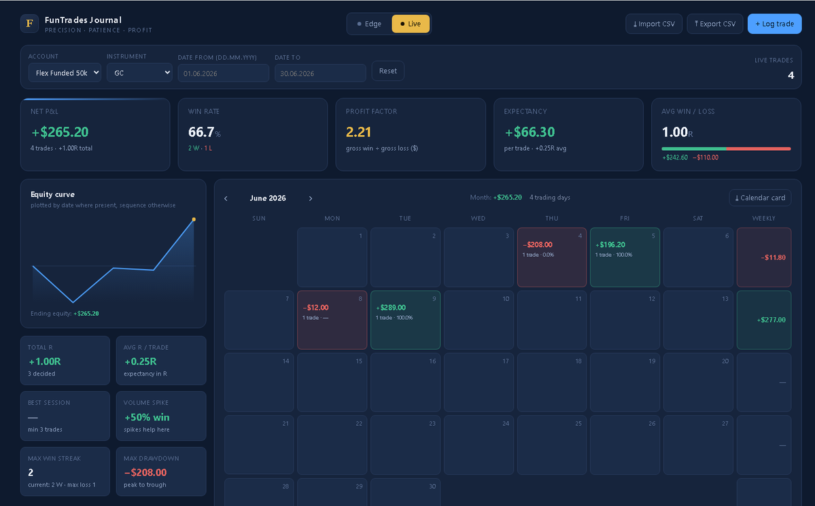Viewport: 815px width, 506px height.
Task: Click the Calendar card download button
Action: click(x=760, y=198)
